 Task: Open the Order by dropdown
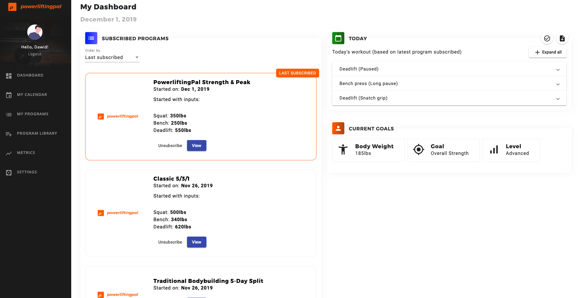(112, 57)
